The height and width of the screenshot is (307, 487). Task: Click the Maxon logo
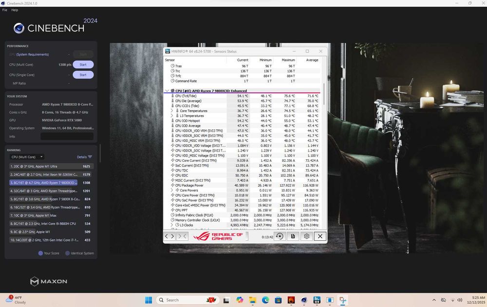coord(49,282)
